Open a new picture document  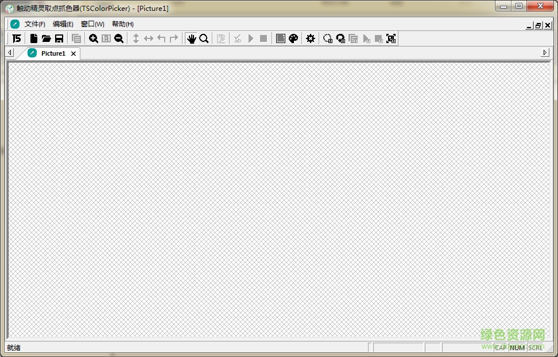34,38
